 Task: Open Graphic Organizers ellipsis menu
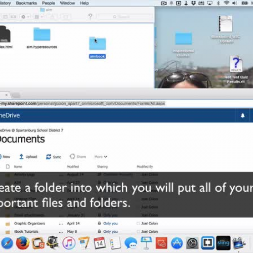[61, 224]
